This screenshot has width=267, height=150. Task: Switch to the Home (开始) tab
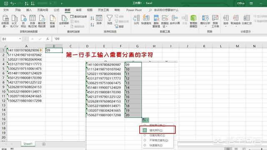pyautogui.click(x=18, y=10)
